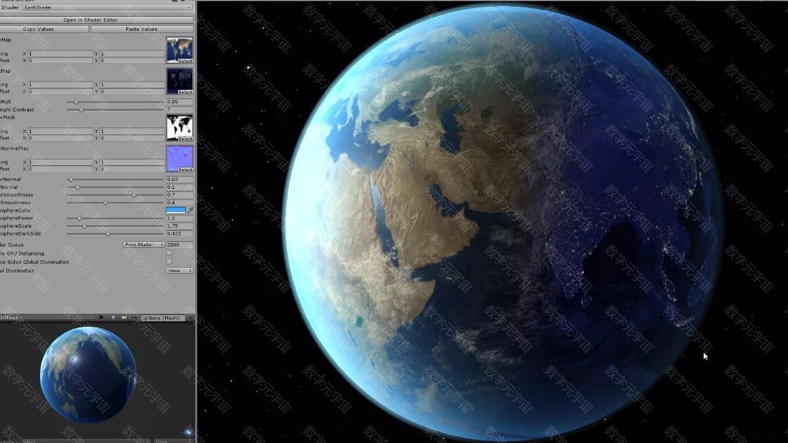The height and width of the screenshot is (443, 788).
Task: Open the Global Illumination 'None' dropdown
Action: point(180,271)
